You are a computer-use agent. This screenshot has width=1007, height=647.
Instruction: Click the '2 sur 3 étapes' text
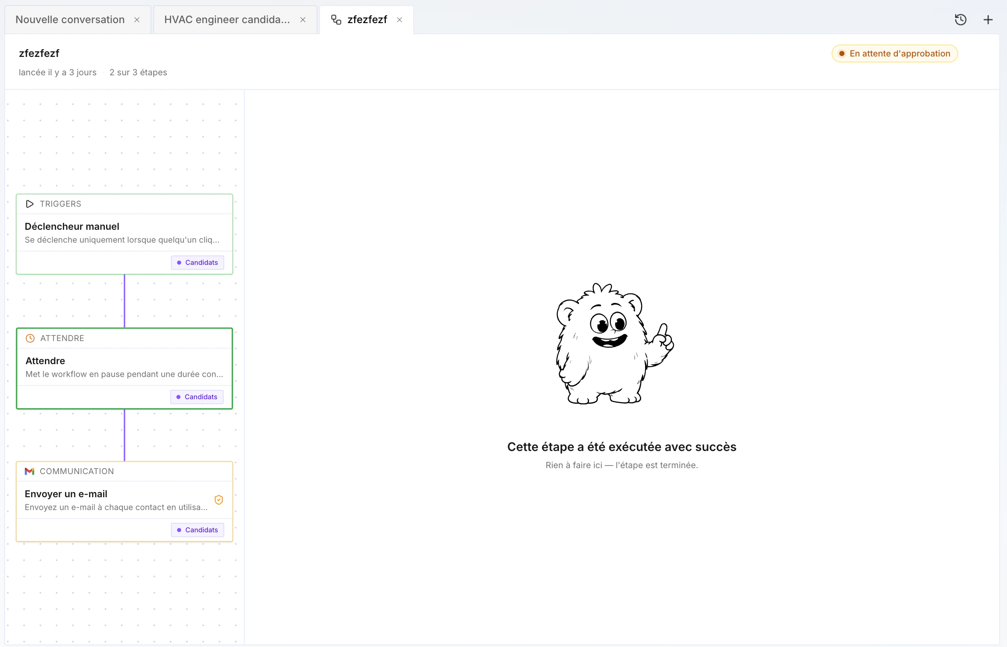(138, 72)
